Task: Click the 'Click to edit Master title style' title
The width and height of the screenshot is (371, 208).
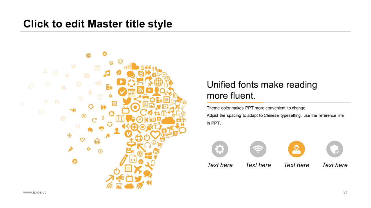Action: point(98,24)
